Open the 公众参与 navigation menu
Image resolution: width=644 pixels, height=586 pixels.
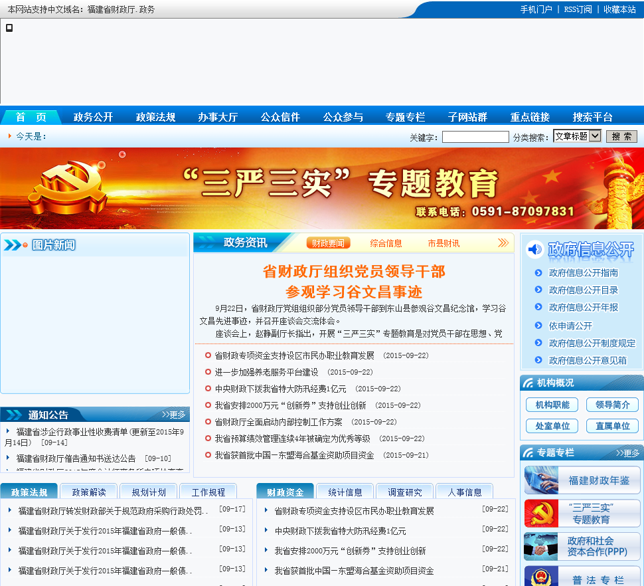coord(343,117)
